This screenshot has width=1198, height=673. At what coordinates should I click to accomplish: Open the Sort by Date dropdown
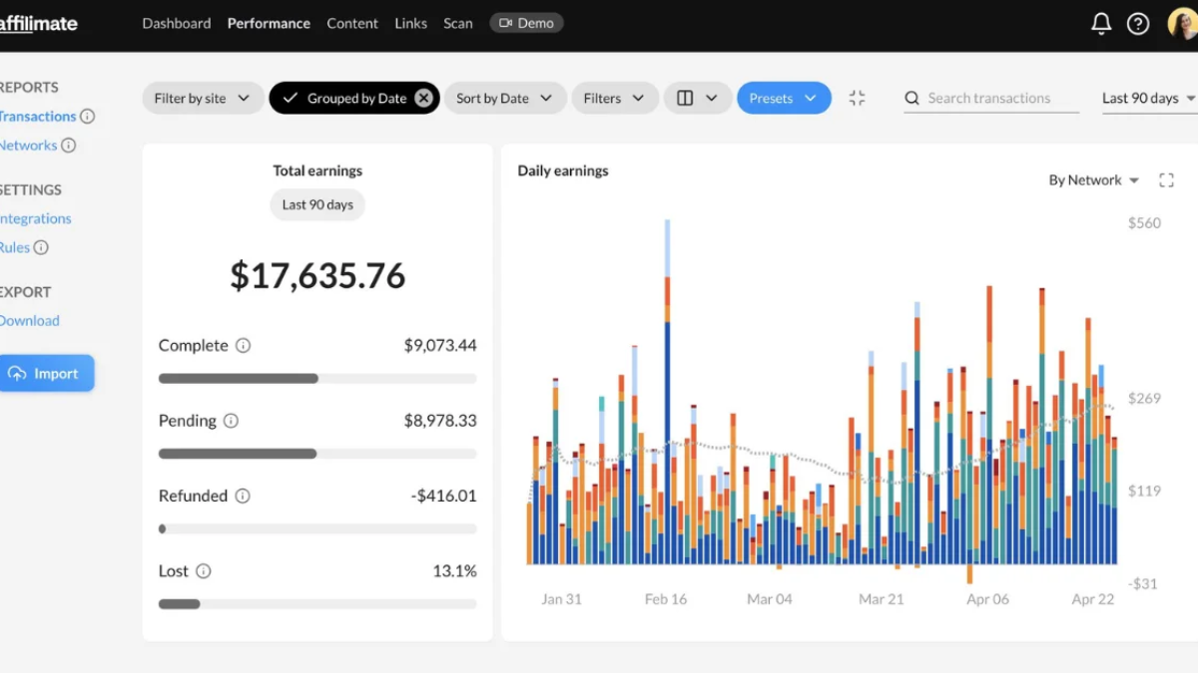coord(504,98)
